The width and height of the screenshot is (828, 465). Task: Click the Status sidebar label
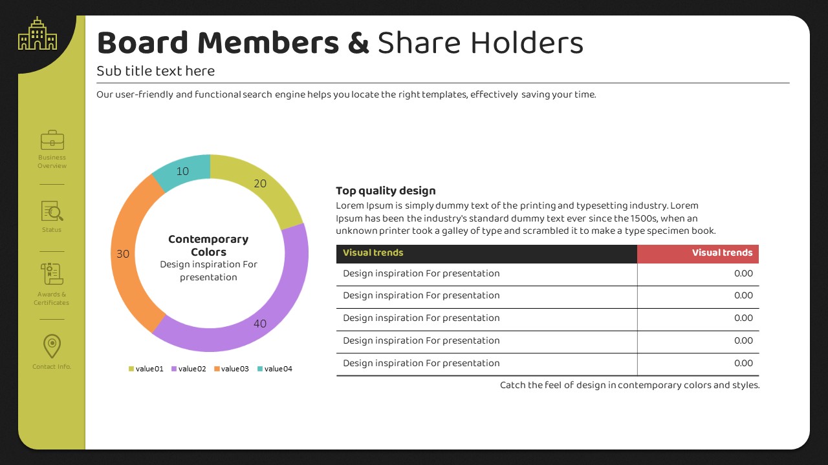[x=52, y=230]
